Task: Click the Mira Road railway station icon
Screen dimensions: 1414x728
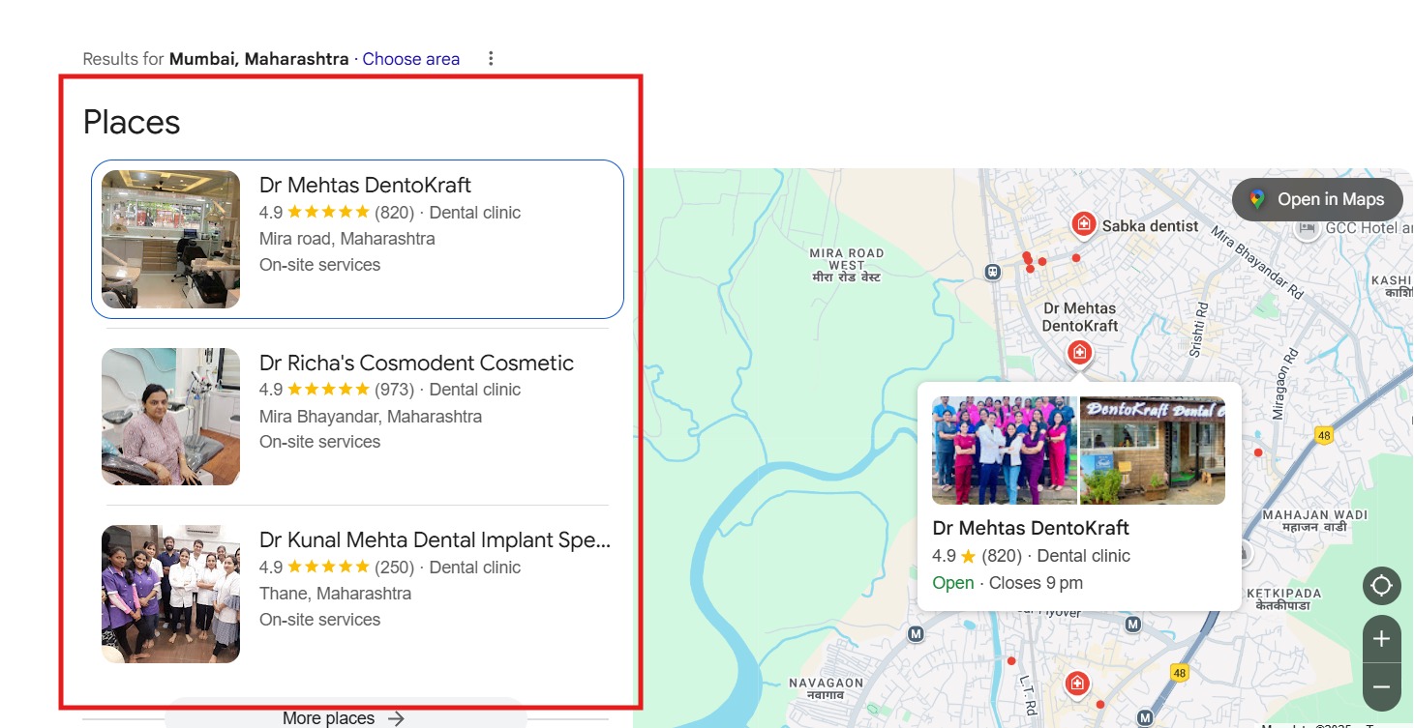Action: tap(992, 272)
